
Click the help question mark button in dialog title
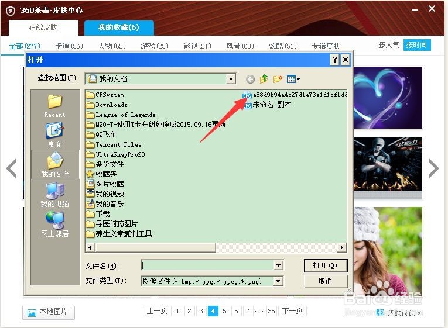tap(334, 60)
